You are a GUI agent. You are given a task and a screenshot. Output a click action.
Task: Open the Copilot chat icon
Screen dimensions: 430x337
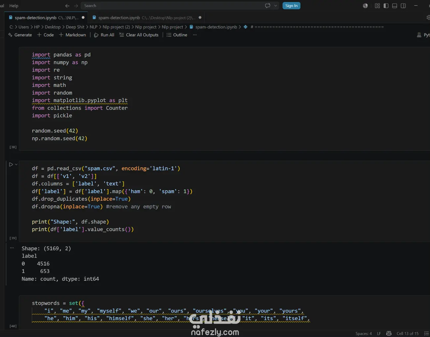click(x=268, y=6)
